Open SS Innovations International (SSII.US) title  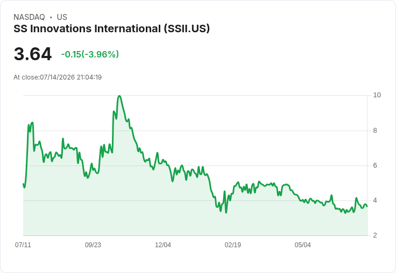pos(111,28)
